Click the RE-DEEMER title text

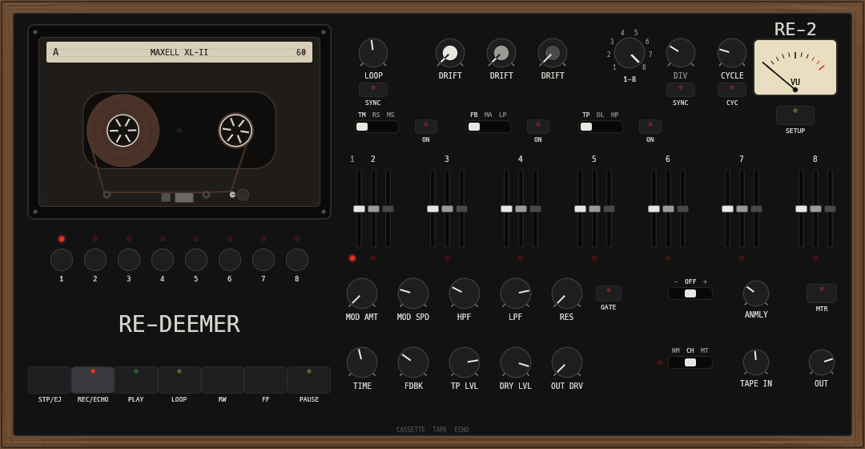pyautogui.click(x=179, y=324)
